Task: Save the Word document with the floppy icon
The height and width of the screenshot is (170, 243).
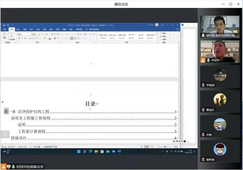Action: tap(4, 25)
